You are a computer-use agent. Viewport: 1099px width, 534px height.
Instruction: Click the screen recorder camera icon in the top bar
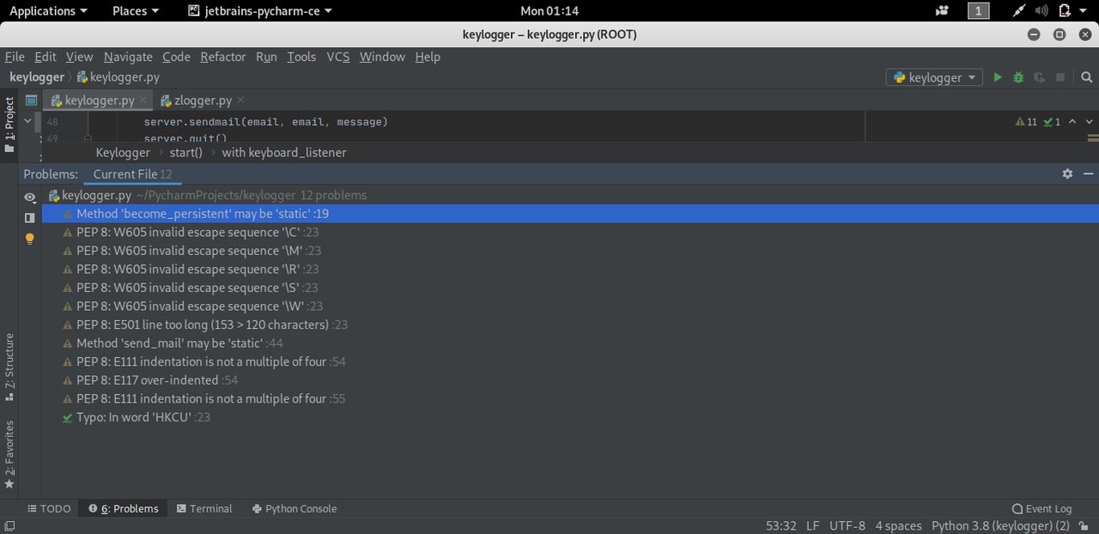click(x=943, y=11)
